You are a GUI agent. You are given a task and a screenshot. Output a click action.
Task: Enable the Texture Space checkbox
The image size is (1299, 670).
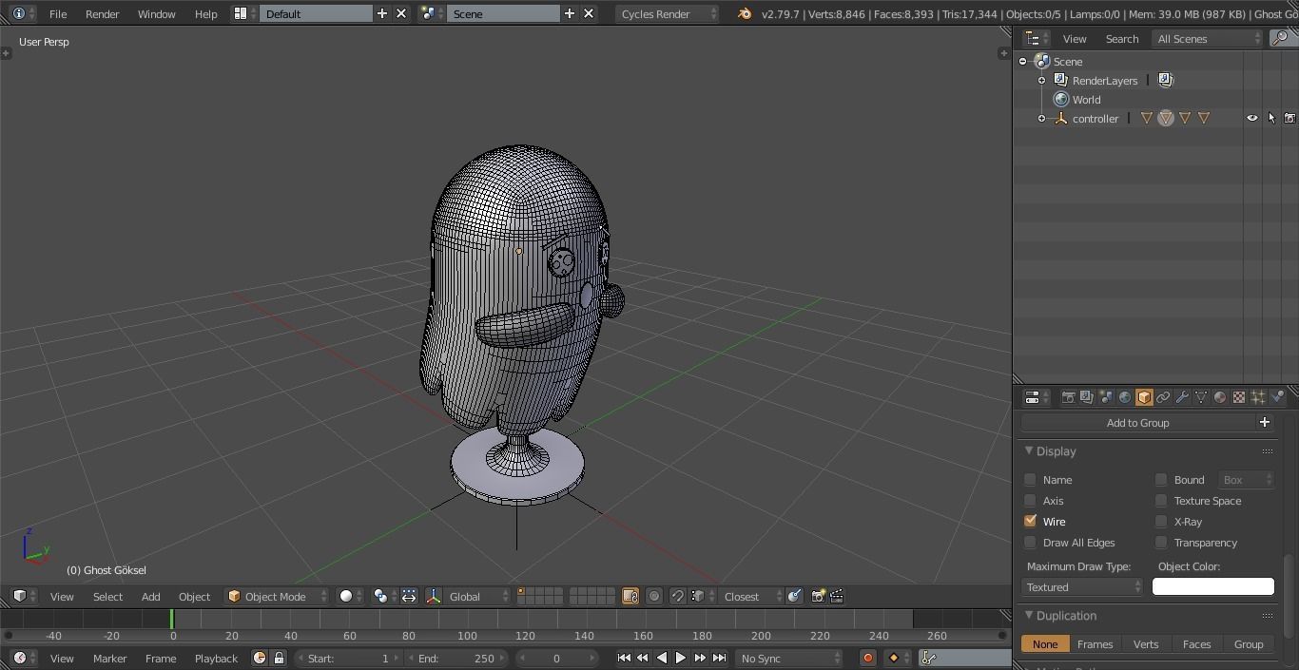(x=1161, y=501)
